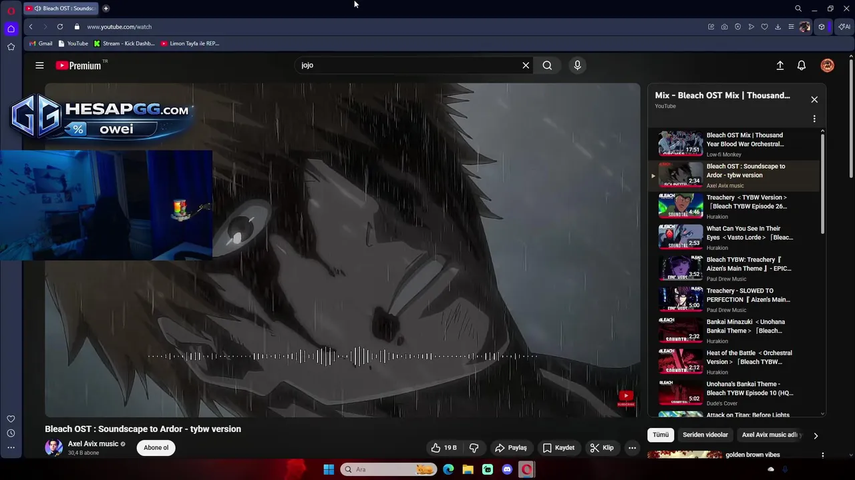
Task: Start voice search with the microphone icon
Action: [x=578, y=65]
